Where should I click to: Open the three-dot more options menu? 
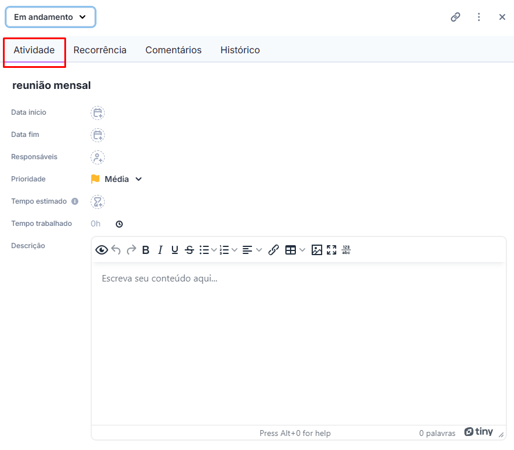coord(479,17)
